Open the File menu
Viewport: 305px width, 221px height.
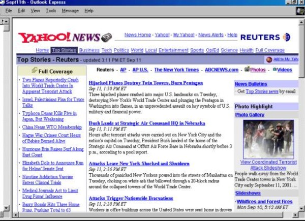pos(9,11)
